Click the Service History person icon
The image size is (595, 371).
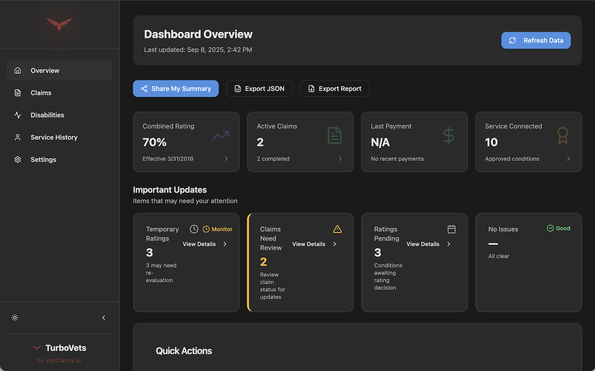(18, 137)
